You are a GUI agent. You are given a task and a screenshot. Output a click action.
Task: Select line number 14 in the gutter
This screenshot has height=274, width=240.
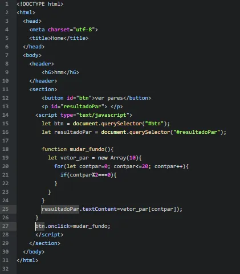[5, 115]
